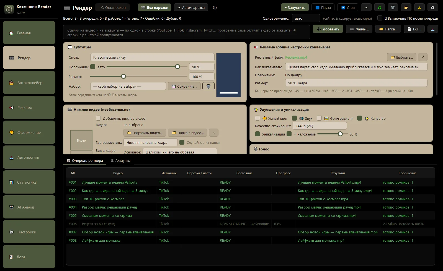Toggle the Уникализация checkbox
Image resolution: width=443 pixels, height=271 pixels.
click(257, 134)
